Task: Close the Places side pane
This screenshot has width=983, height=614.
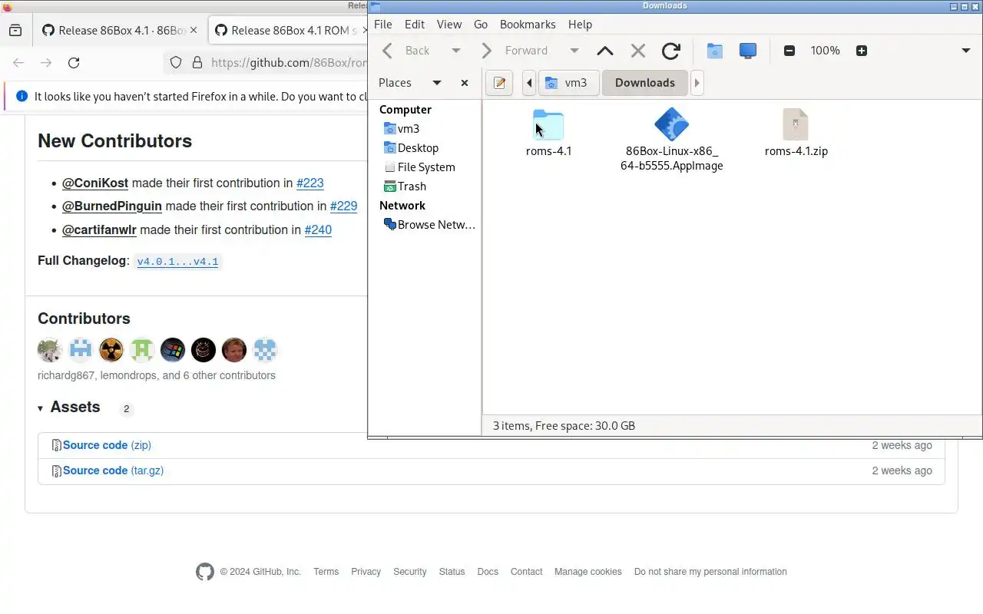Action: coord(465,83)
